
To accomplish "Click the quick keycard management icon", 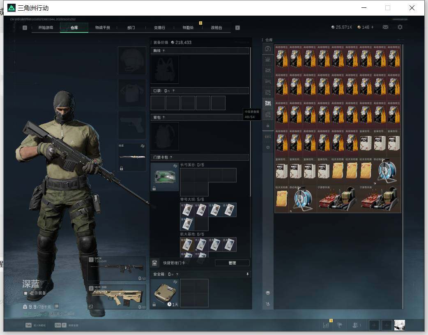I will pos(154,263).
